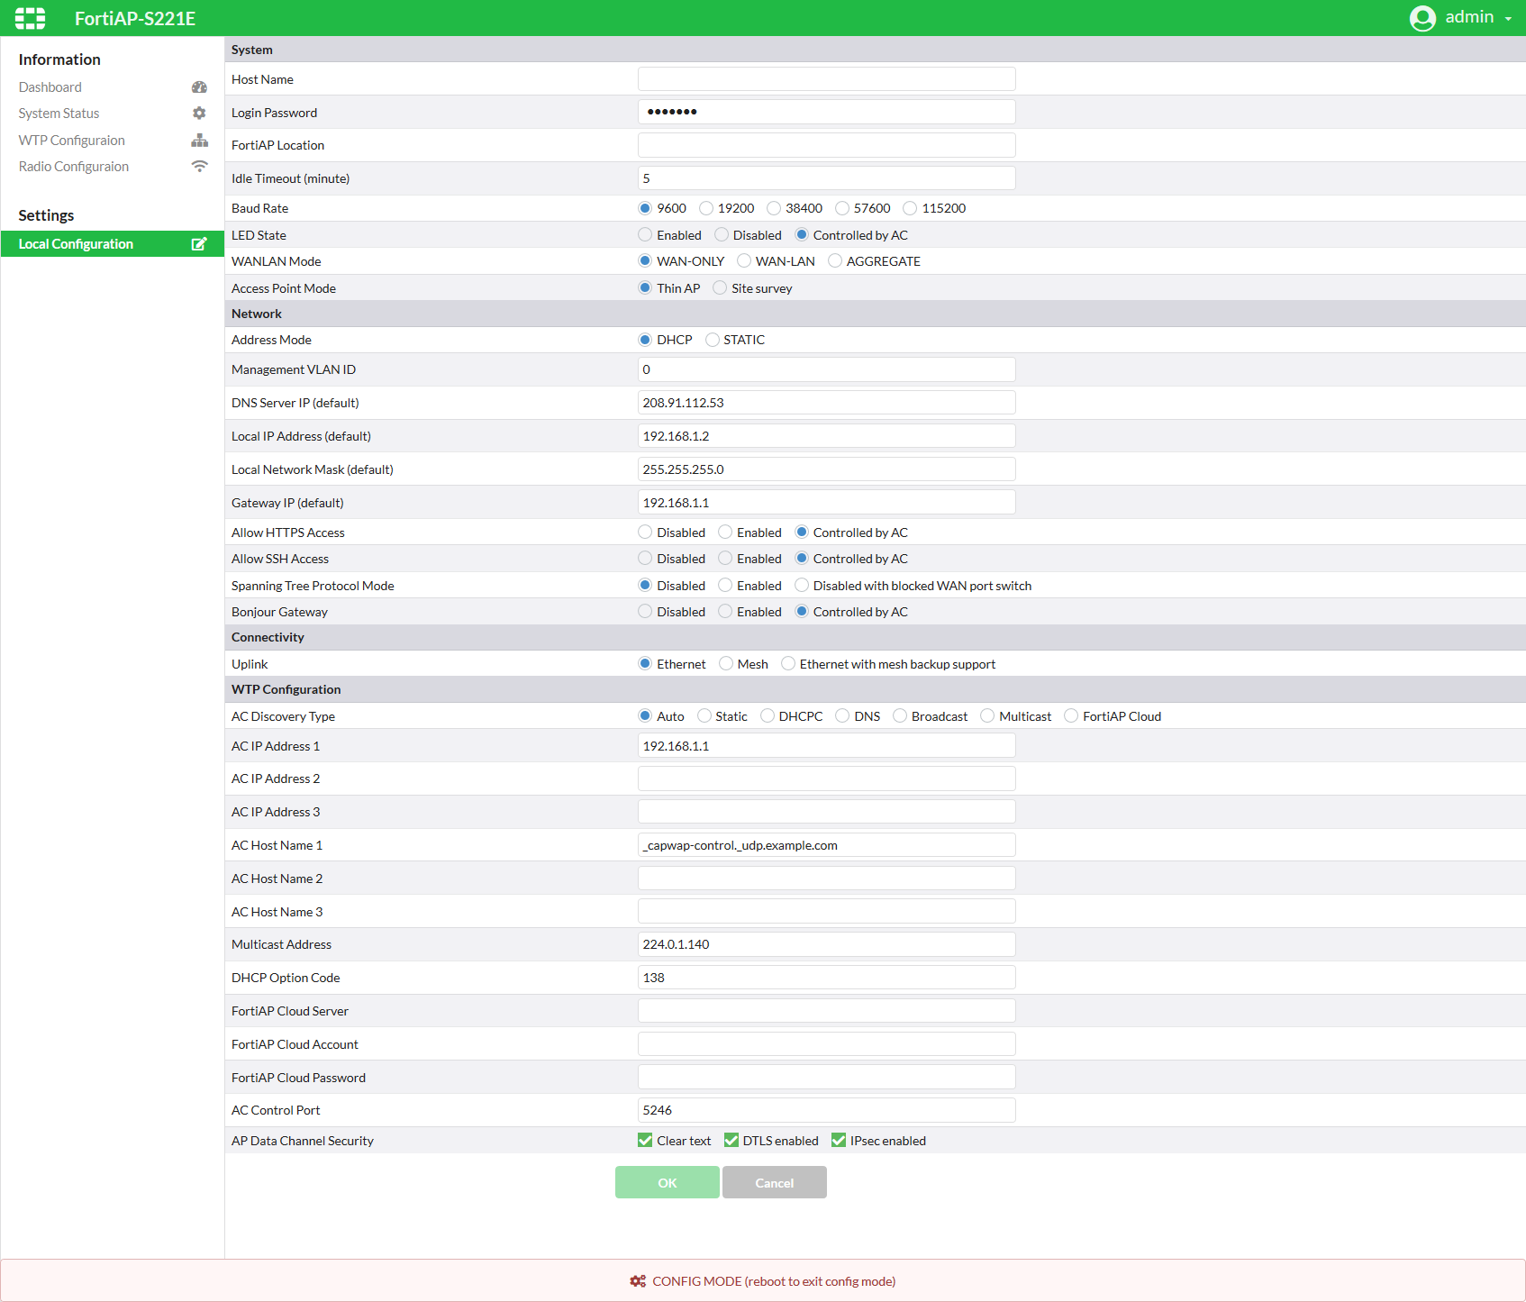Click the DHCP Option Code field
The image size is (1526, 1302).
(x=827, y=978)
